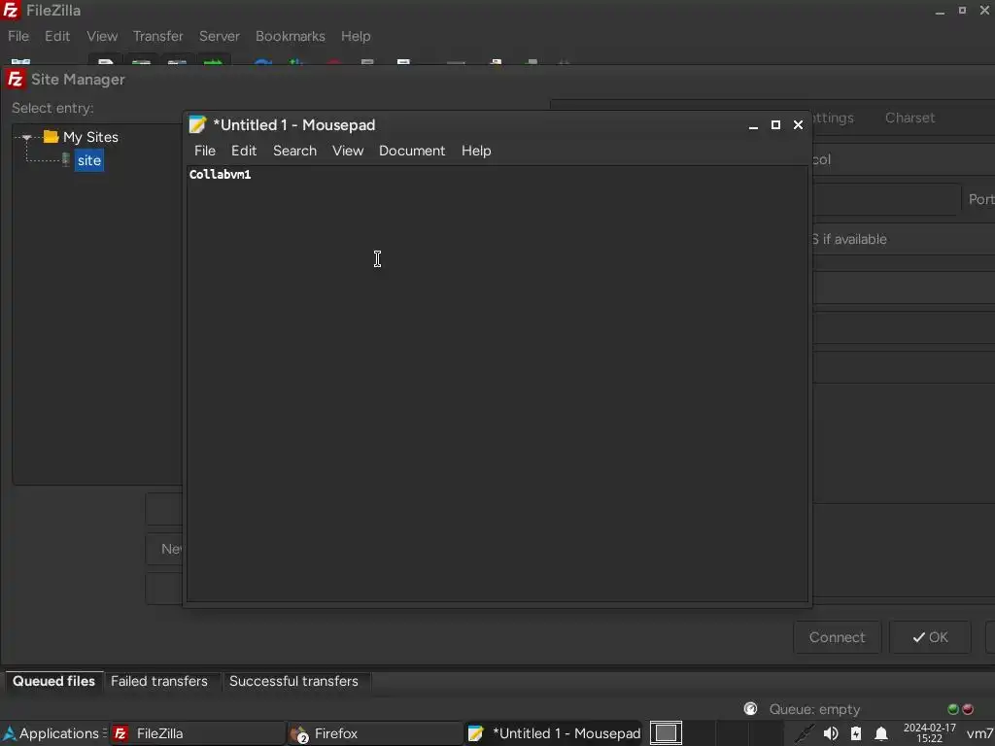The image size is (995, 746).
Task: Open FileZilla File menu
Action: pyautogui.click(x=18, y=36)
